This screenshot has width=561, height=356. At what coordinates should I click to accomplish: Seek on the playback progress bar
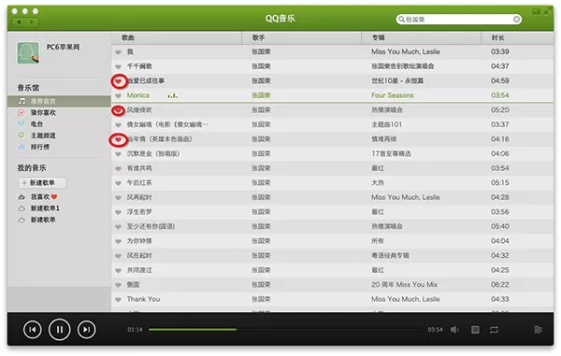coord(284,330)
